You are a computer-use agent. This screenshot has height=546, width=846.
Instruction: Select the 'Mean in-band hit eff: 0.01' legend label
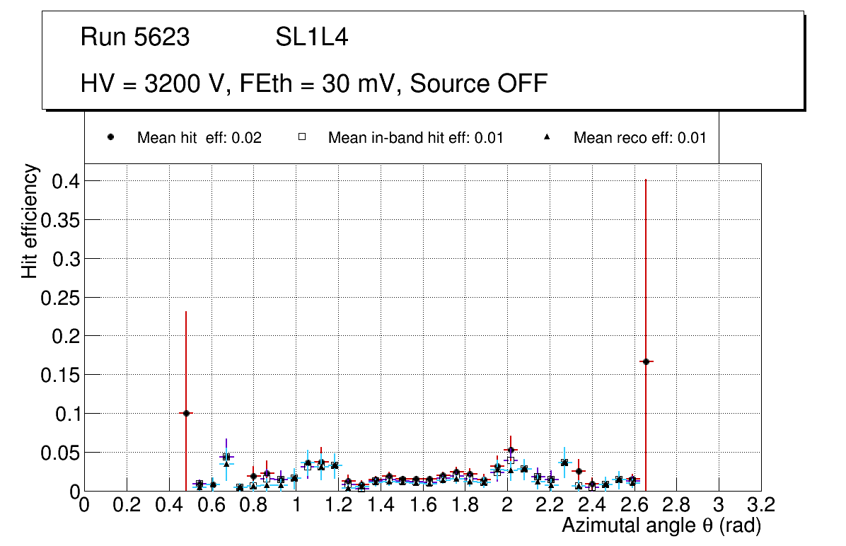tap(415, 138)
